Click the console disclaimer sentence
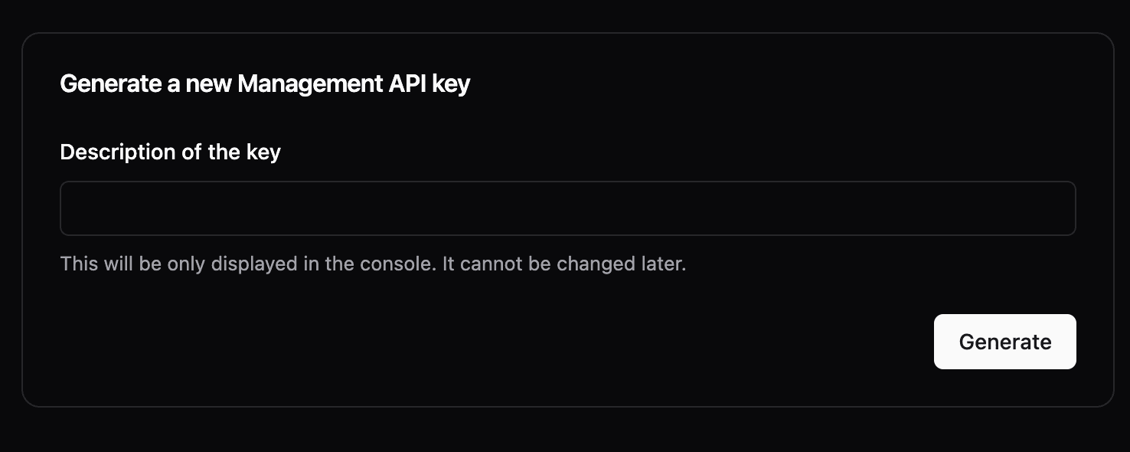The height and width of the screenshot is (452, 1130). [373, 264]
